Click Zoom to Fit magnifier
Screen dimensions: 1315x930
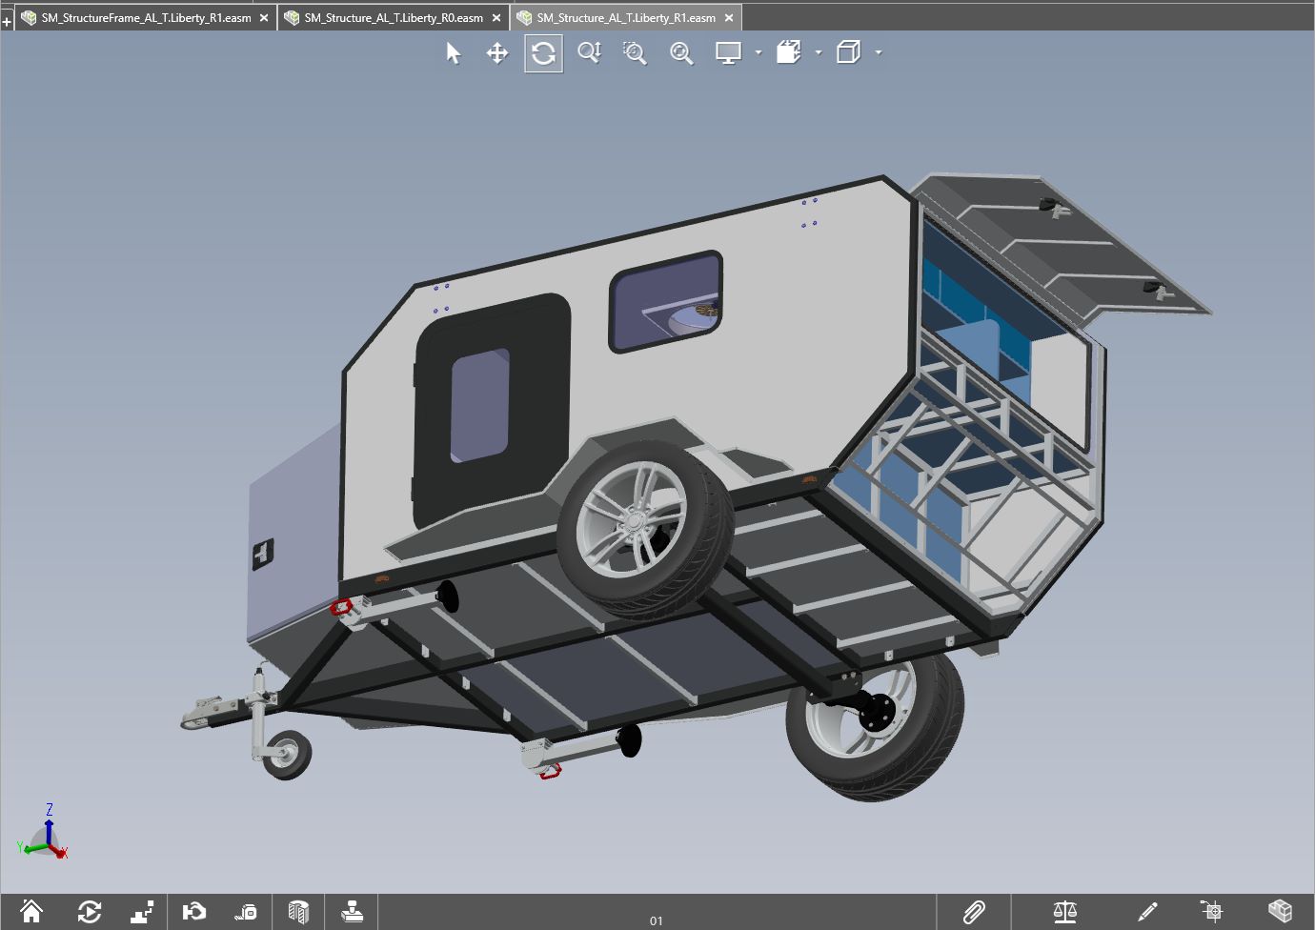(681, 53)
